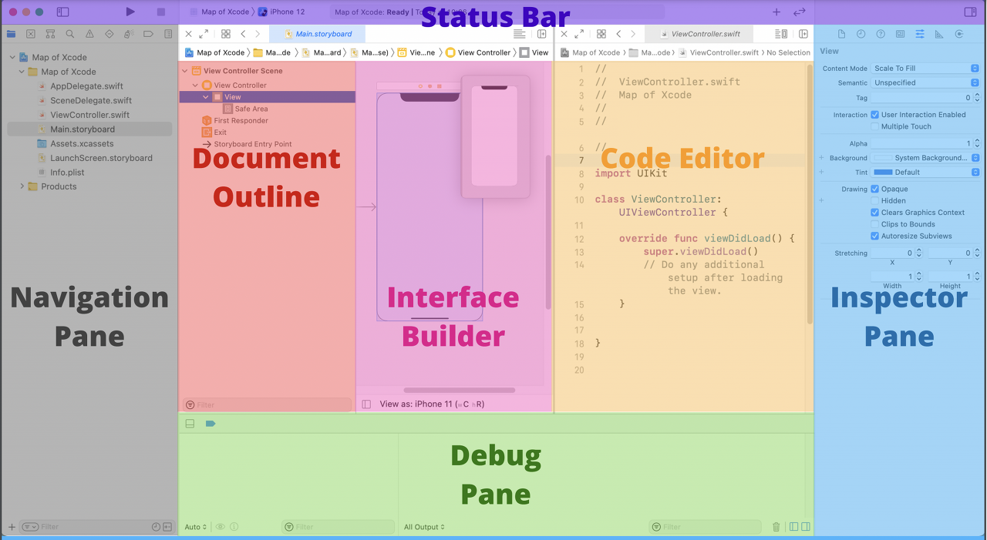Go back in the storyboard editor history
The image size is (987, 540).
coord(243,34)
